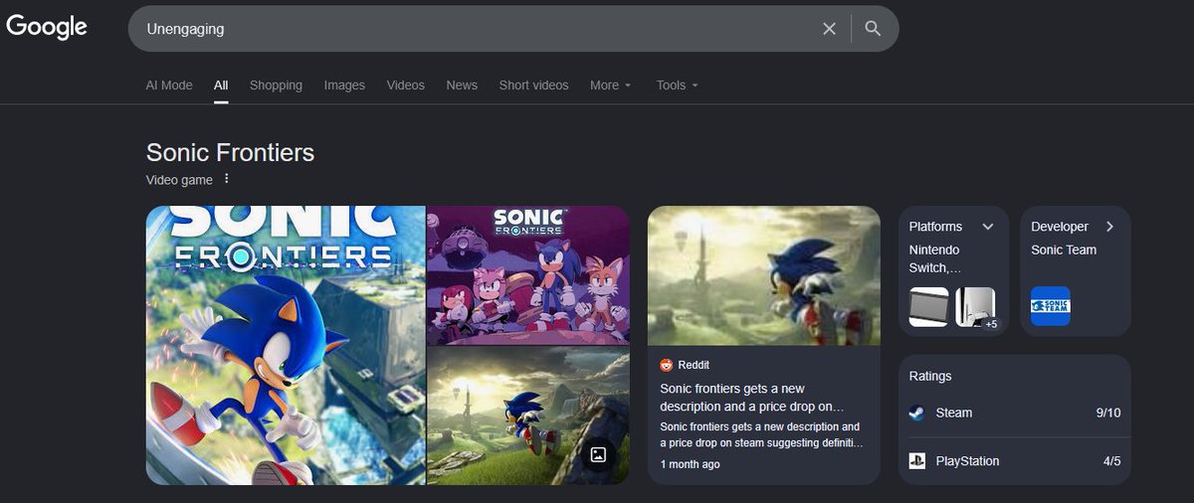Click the '1 month ago' timestamp
Screen dimensions: 1194x503
pyautogui.click(x=690, y=464)
